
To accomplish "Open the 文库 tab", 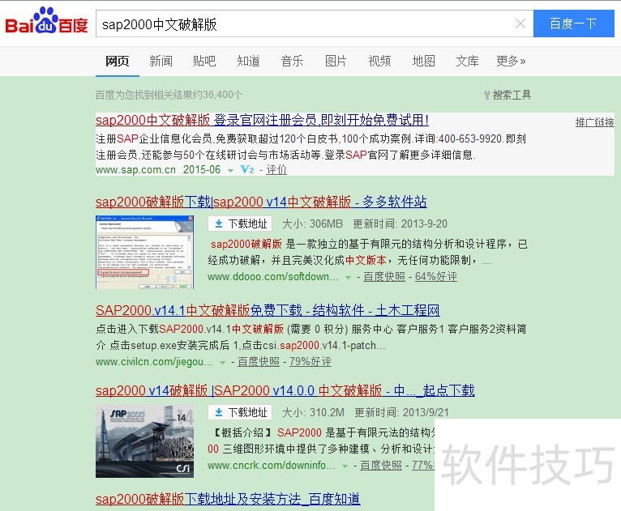I will click(467, 61).
